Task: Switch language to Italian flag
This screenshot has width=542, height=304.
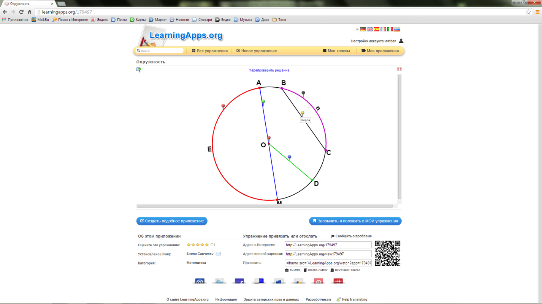Action: (x=390, y=29)
